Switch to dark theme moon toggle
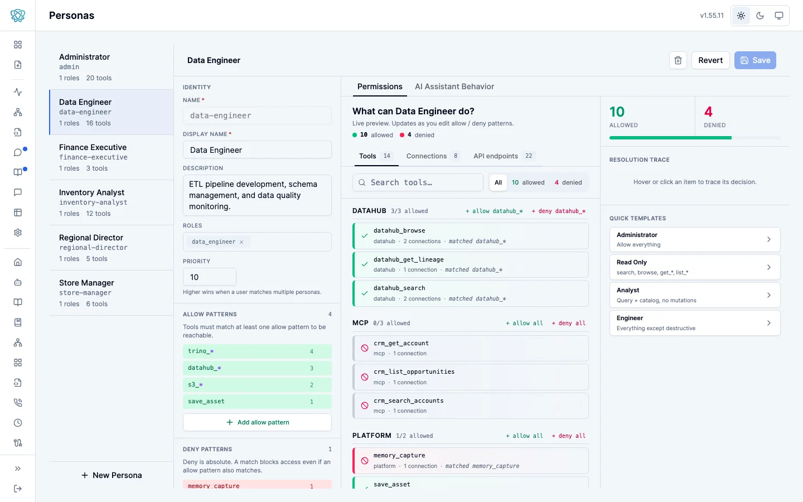 pyautogui.click(x=760, y=16)
